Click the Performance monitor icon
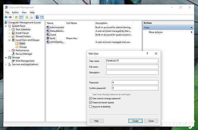Screen dimensions: 198x130 pyautogui.click(x=13, y=50)
